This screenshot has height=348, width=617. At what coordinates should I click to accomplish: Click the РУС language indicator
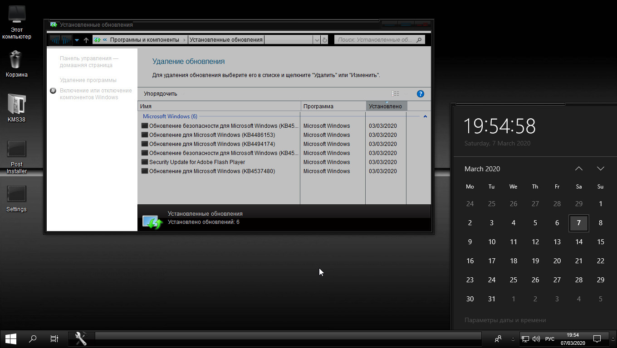(549, 338)
